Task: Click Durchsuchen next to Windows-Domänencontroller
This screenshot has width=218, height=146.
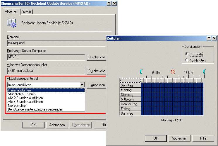Action: point(96,71)
